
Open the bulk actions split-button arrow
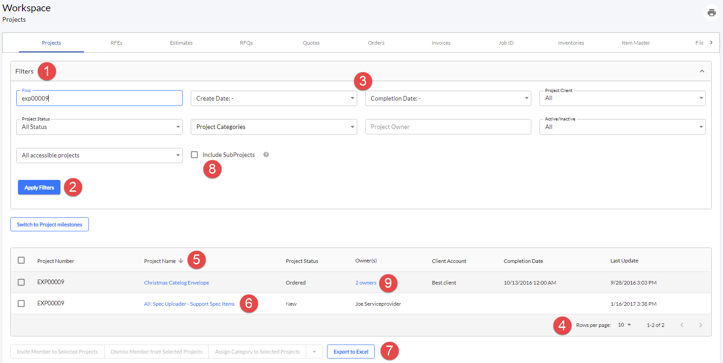pyautogui.click(x=314, y=352)
